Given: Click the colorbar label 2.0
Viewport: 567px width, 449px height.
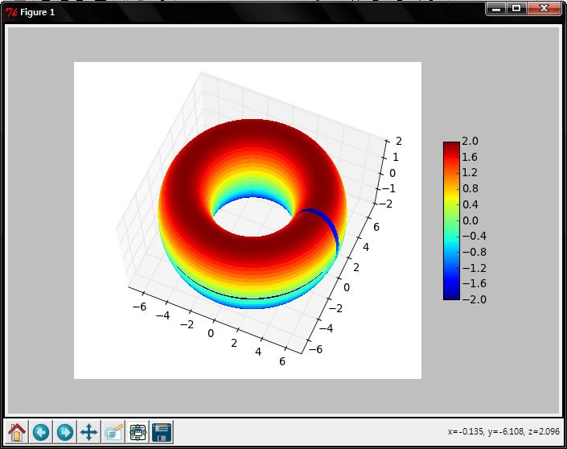Looking at the screenshot, I should [x=470, y=141].
